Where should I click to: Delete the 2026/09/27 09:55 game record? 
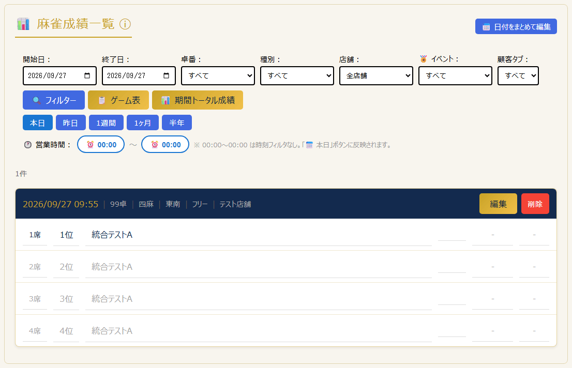pos(535,204)
